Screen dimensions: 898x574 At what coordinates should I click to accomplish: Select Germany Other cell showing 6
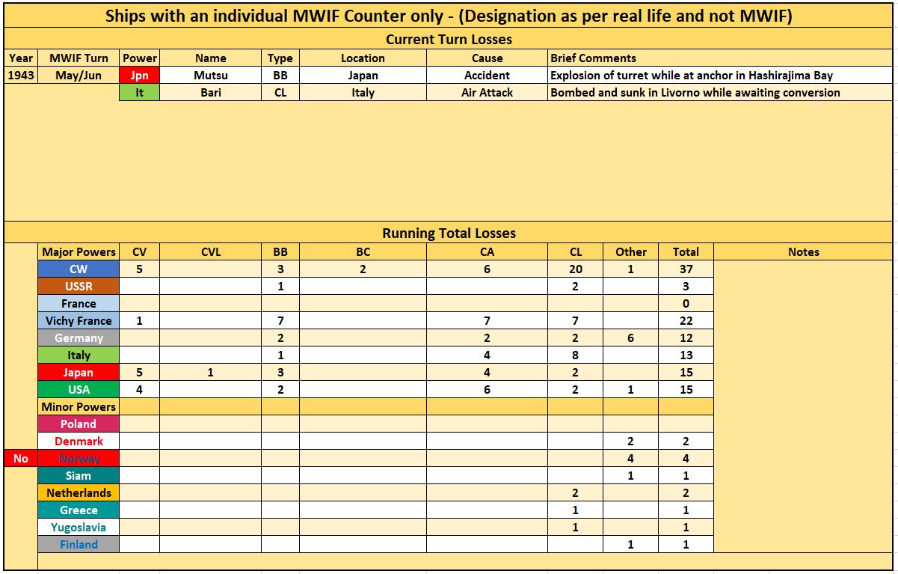(x=630, y=338)
